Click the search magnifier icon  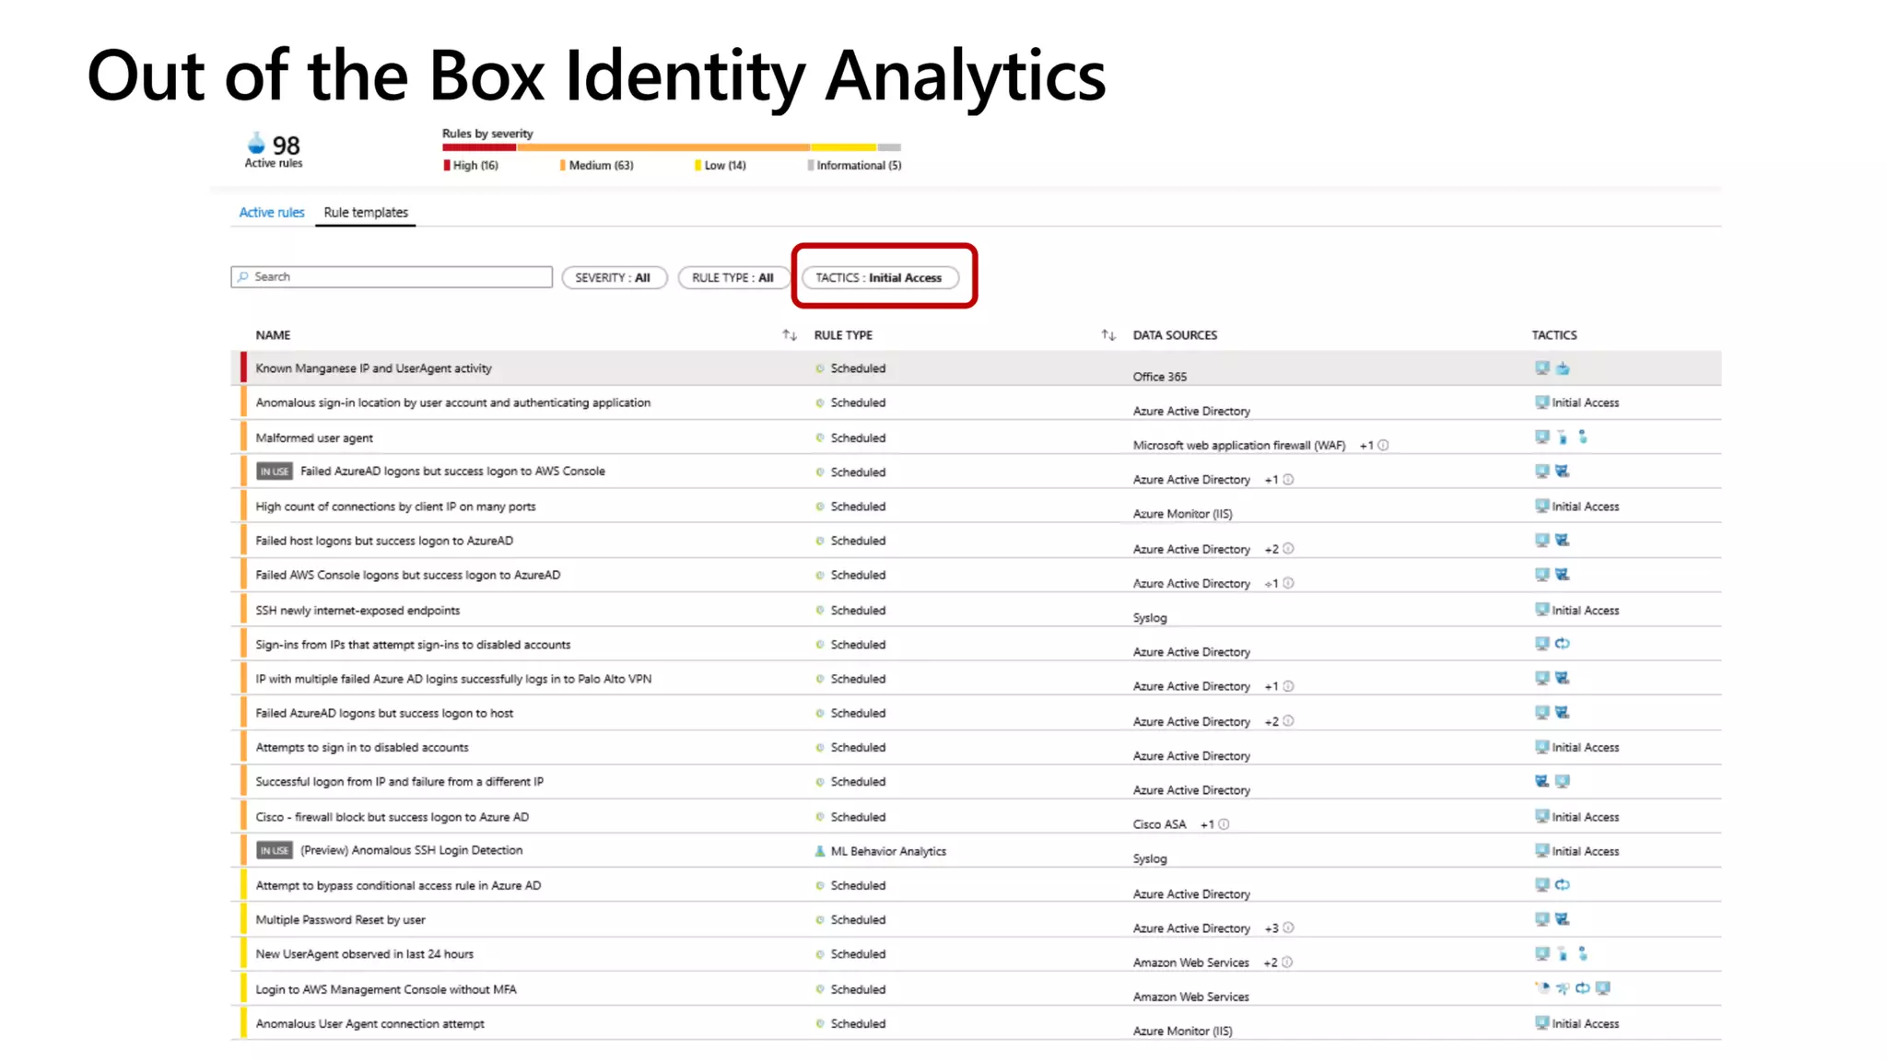tap(243, 276)
